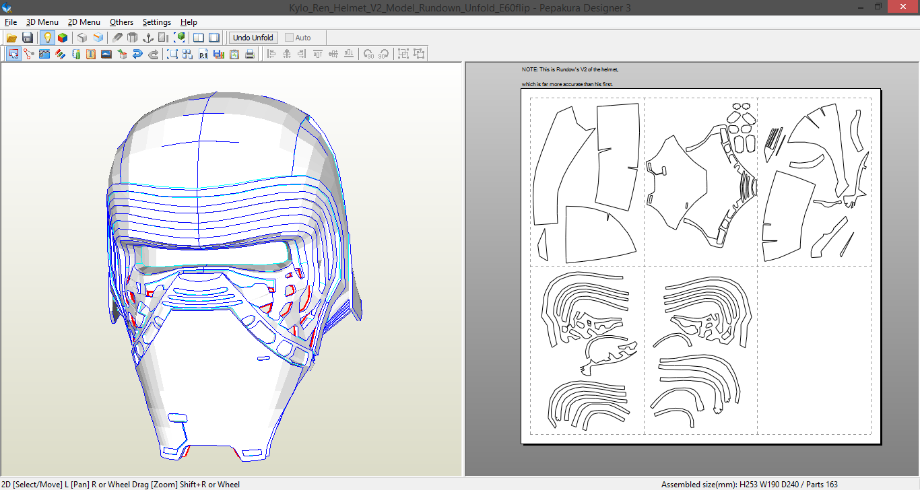Enable the Auto checkbox
This screenshot has width=920, height=490.
pyautogui.click(x=290, y=38)
